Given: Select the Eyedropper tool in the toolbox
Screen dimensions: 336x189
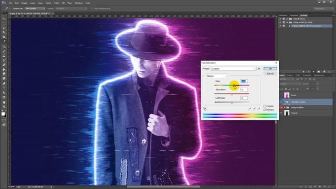Looking at the screenshot, I should point(4,41).
